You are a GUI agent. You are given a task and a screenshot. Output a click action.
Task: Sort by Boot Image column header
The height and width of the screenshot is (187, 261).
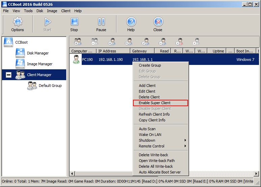tap(245, 51)
